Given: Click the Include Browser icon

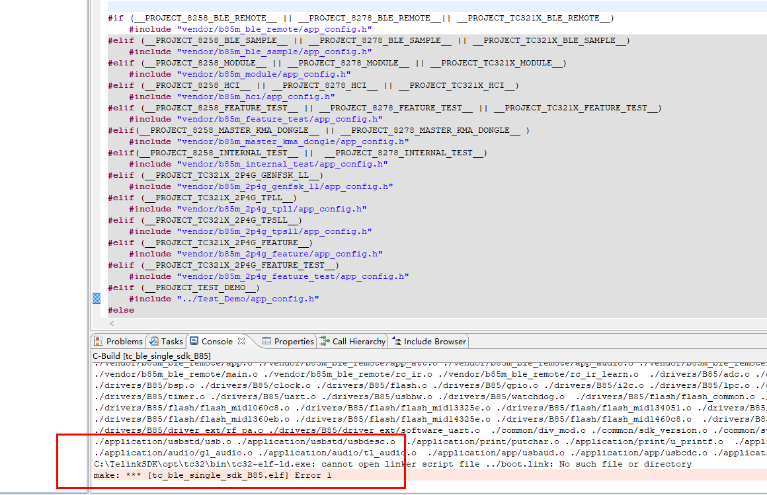Looking at the screenshot, I should tap(397, 341).
